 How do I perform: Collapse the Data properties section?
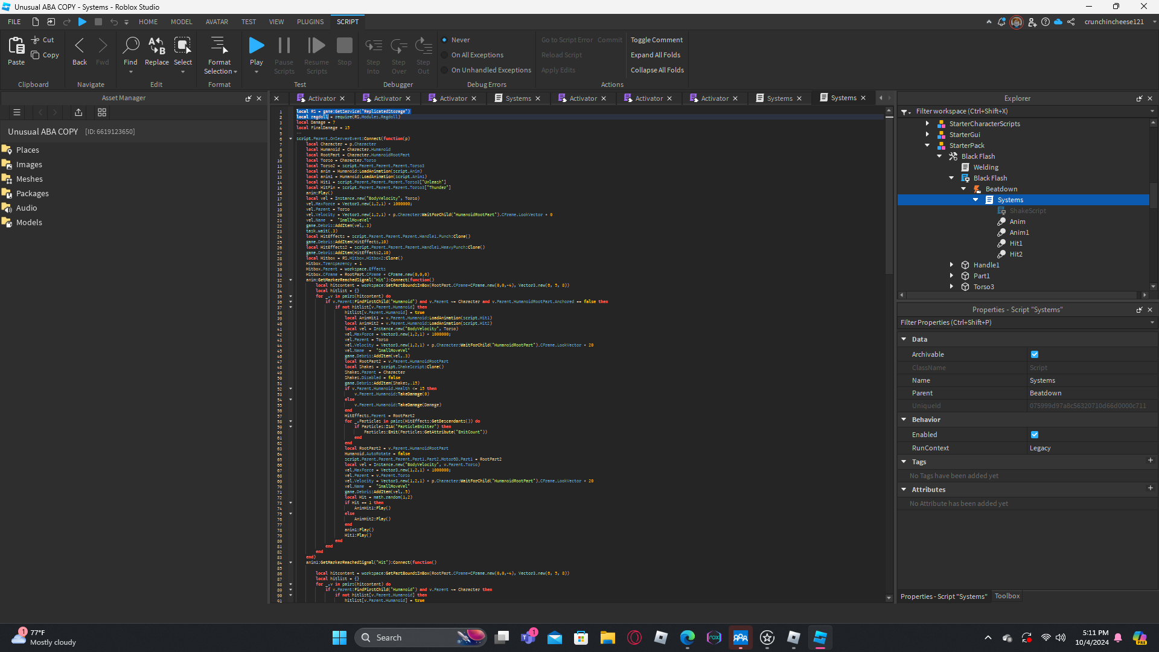[904, 339]
